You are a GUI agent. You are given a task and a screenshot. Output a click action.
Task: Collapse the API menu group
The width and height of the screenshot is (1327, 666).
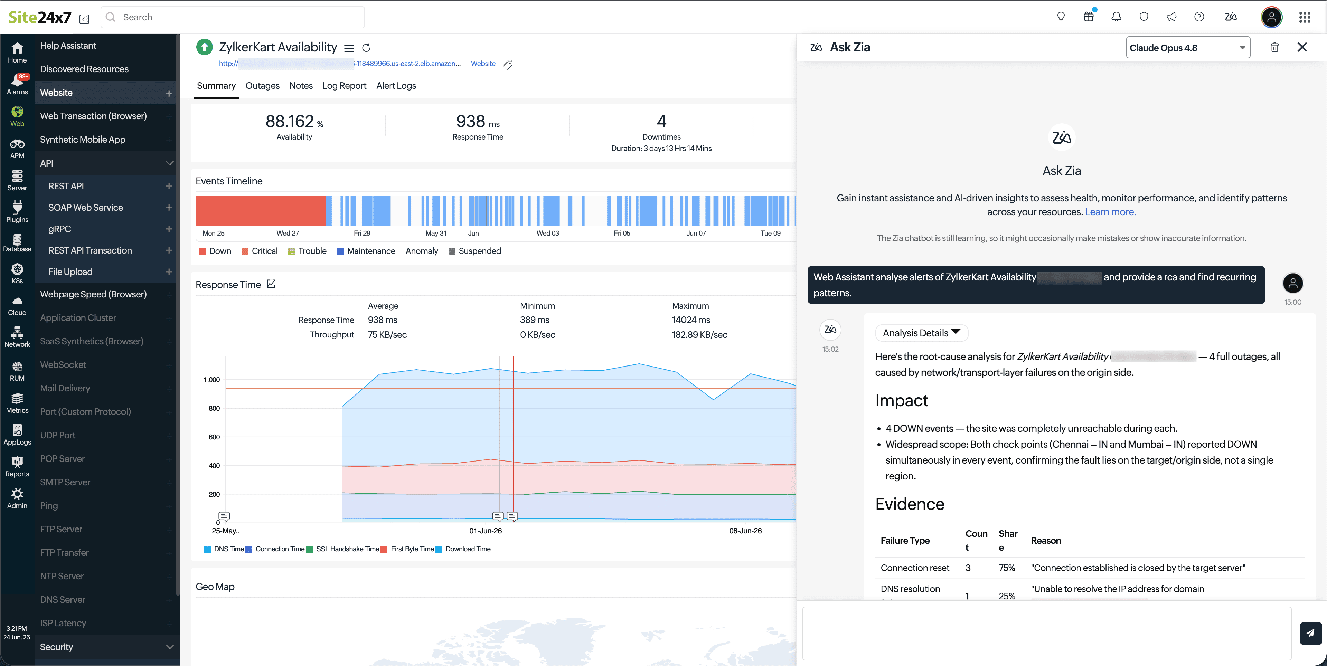(x=169, y=163)
